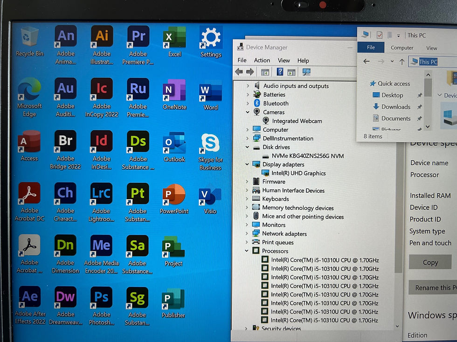457x342 pixels.
Task: Expand Audio inputs and outputs node
Action: [x=248, y=86]
